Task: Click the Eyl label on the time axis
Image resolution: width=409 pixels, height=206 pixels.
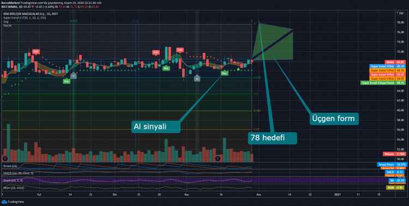Action: pos(39,195)
